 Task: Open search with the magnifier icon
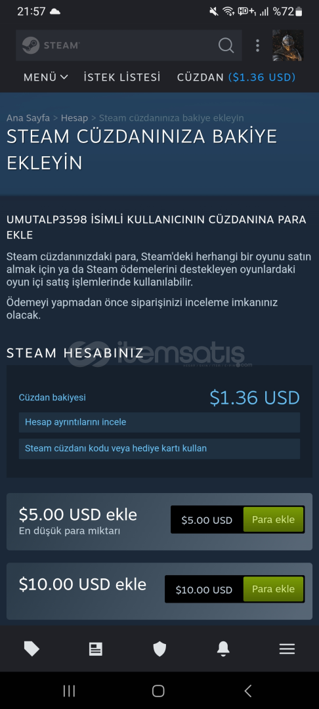(226, 45)
